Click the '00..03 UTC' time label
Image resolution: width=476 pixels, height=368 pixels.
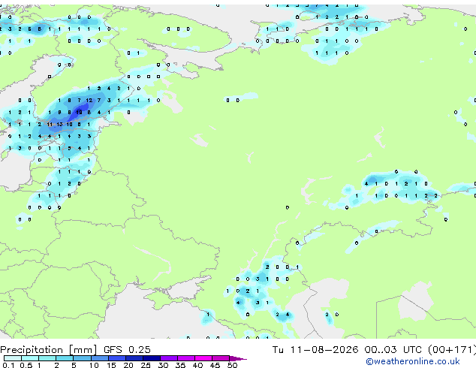(x=393, y=350)
